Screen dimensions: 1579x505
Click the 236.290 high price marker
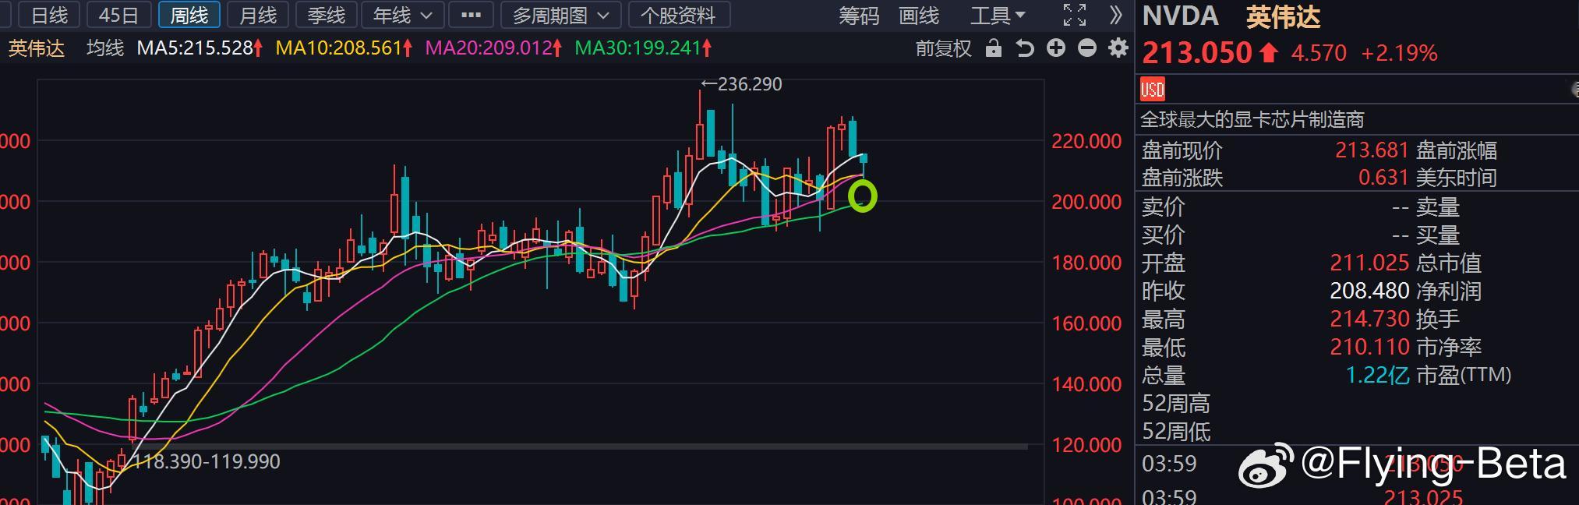(x=741, y=84)
